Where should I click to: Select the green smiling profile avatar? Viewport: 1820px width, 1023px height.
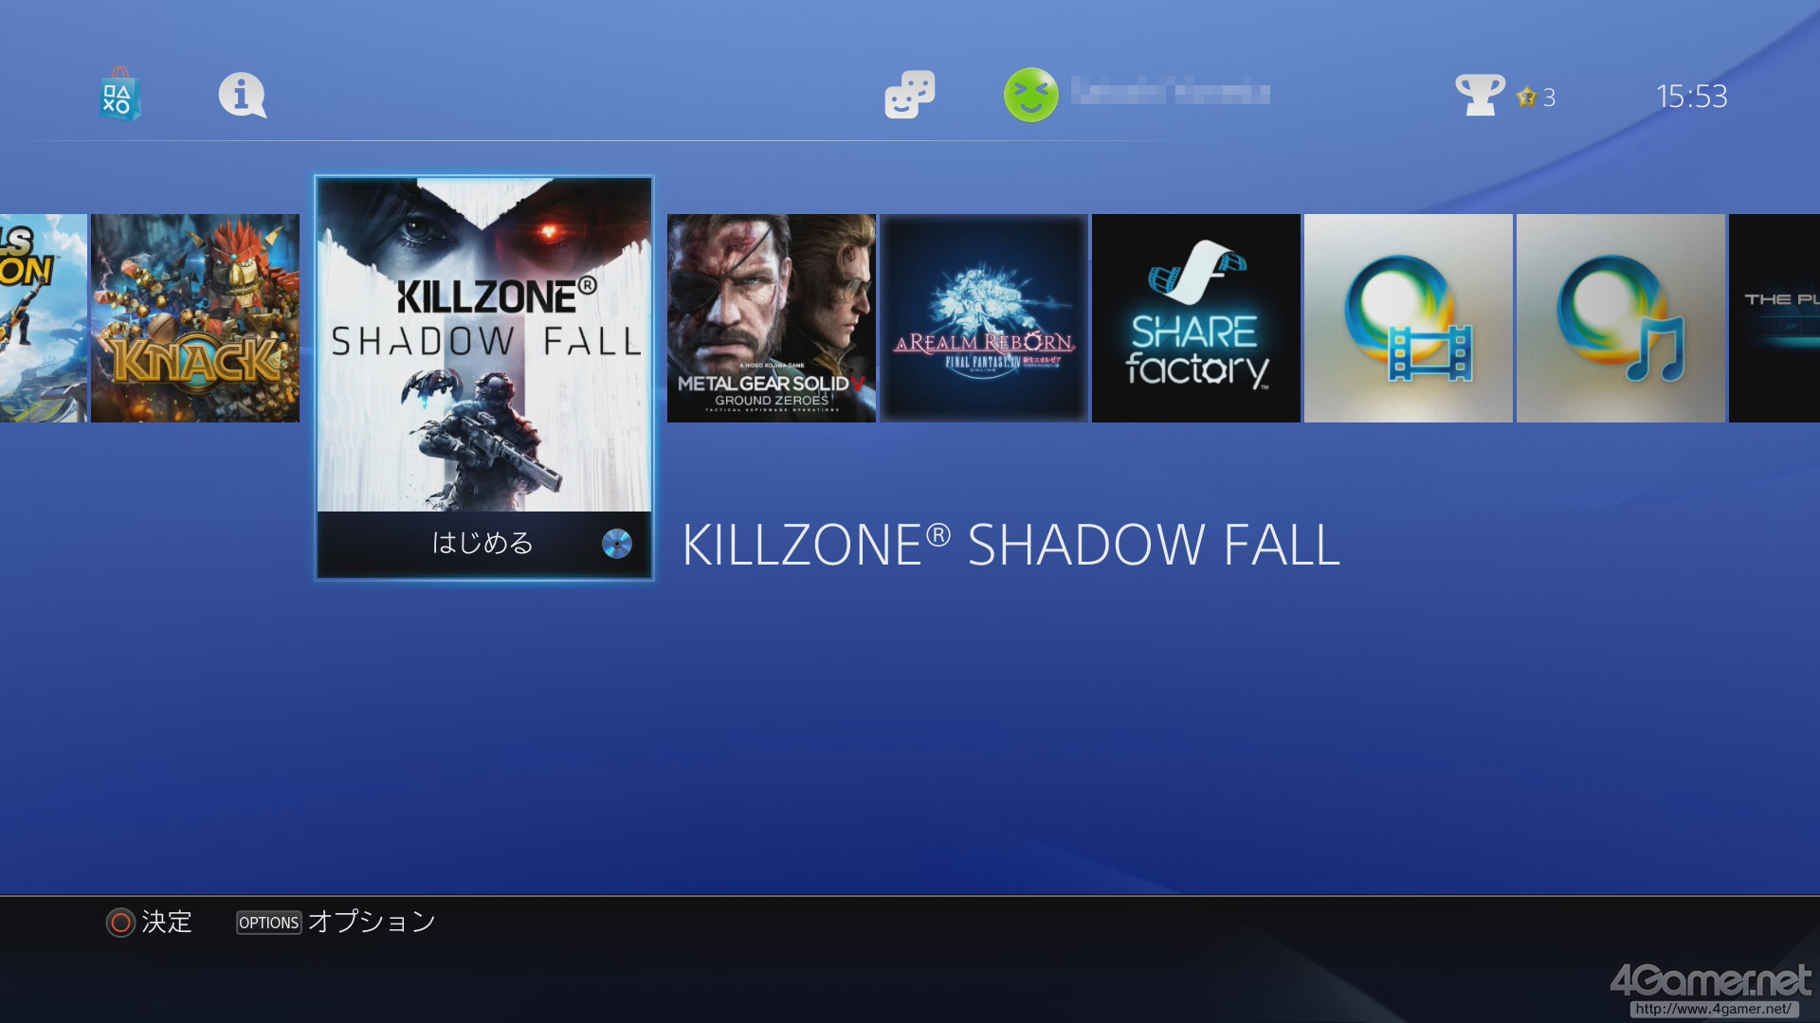tap(1031, 95)
